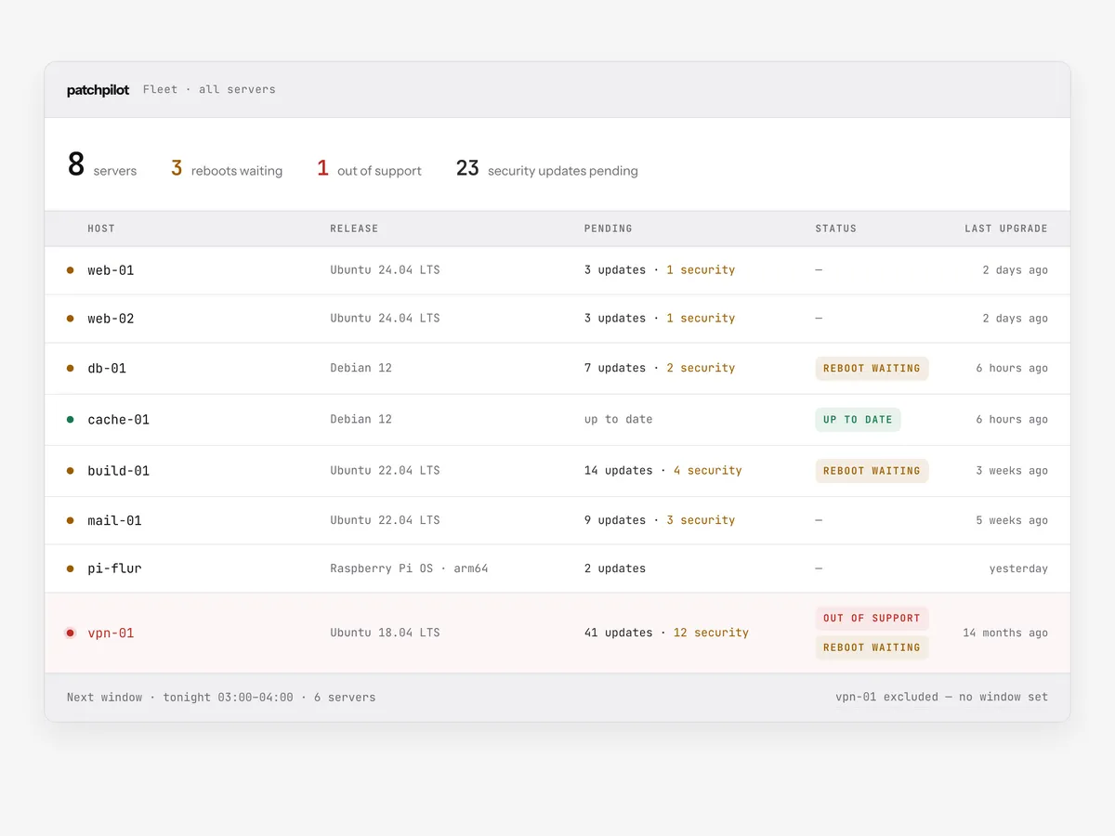The width and height of the screenshot is (1115, 836).
Task: Click the OUT OF SUPPORT badge on vpn-01
Action: 872,619
